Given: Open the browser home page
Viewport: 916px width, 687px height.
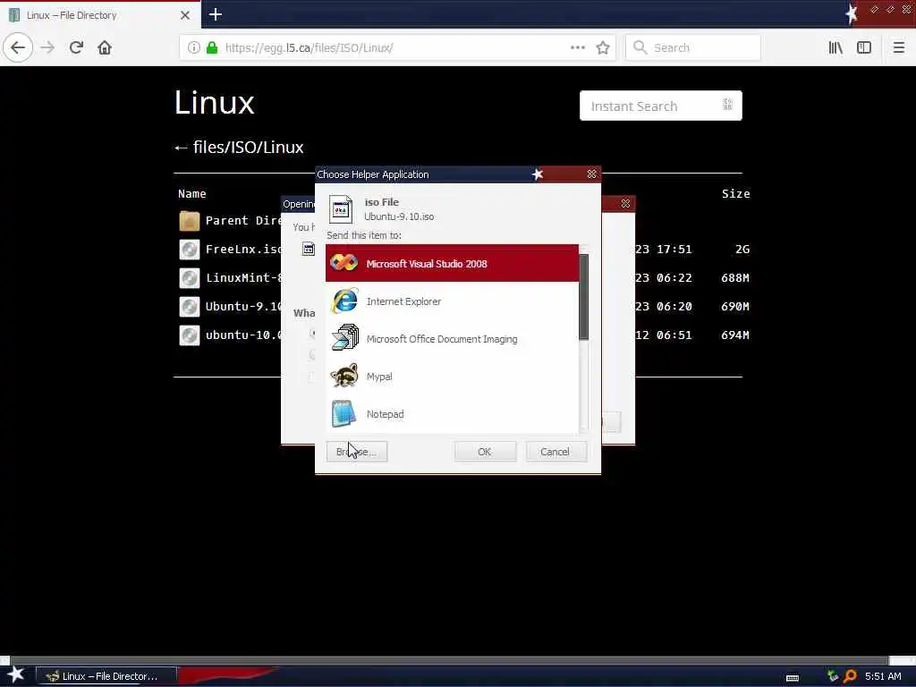Looking at the screenshot, I should tap(105, 47).
